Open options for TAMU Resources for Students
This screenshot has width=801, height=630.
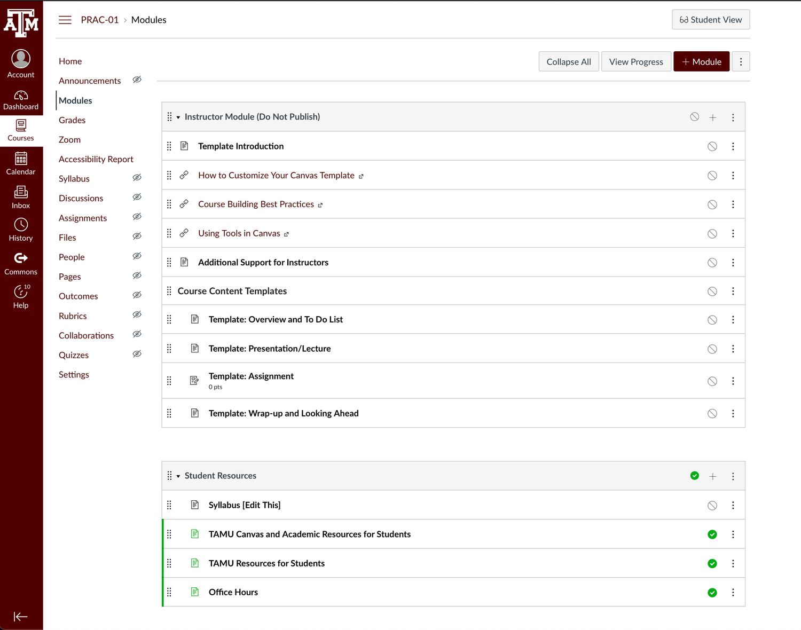(x=733, y=564)
